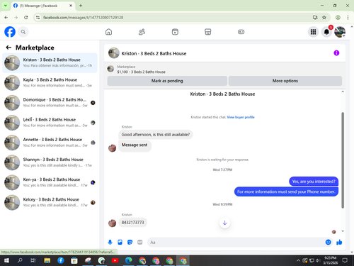Open Annette's conversation row
Image resolution: width=354 pixels, height=266 pixels.
50,143
